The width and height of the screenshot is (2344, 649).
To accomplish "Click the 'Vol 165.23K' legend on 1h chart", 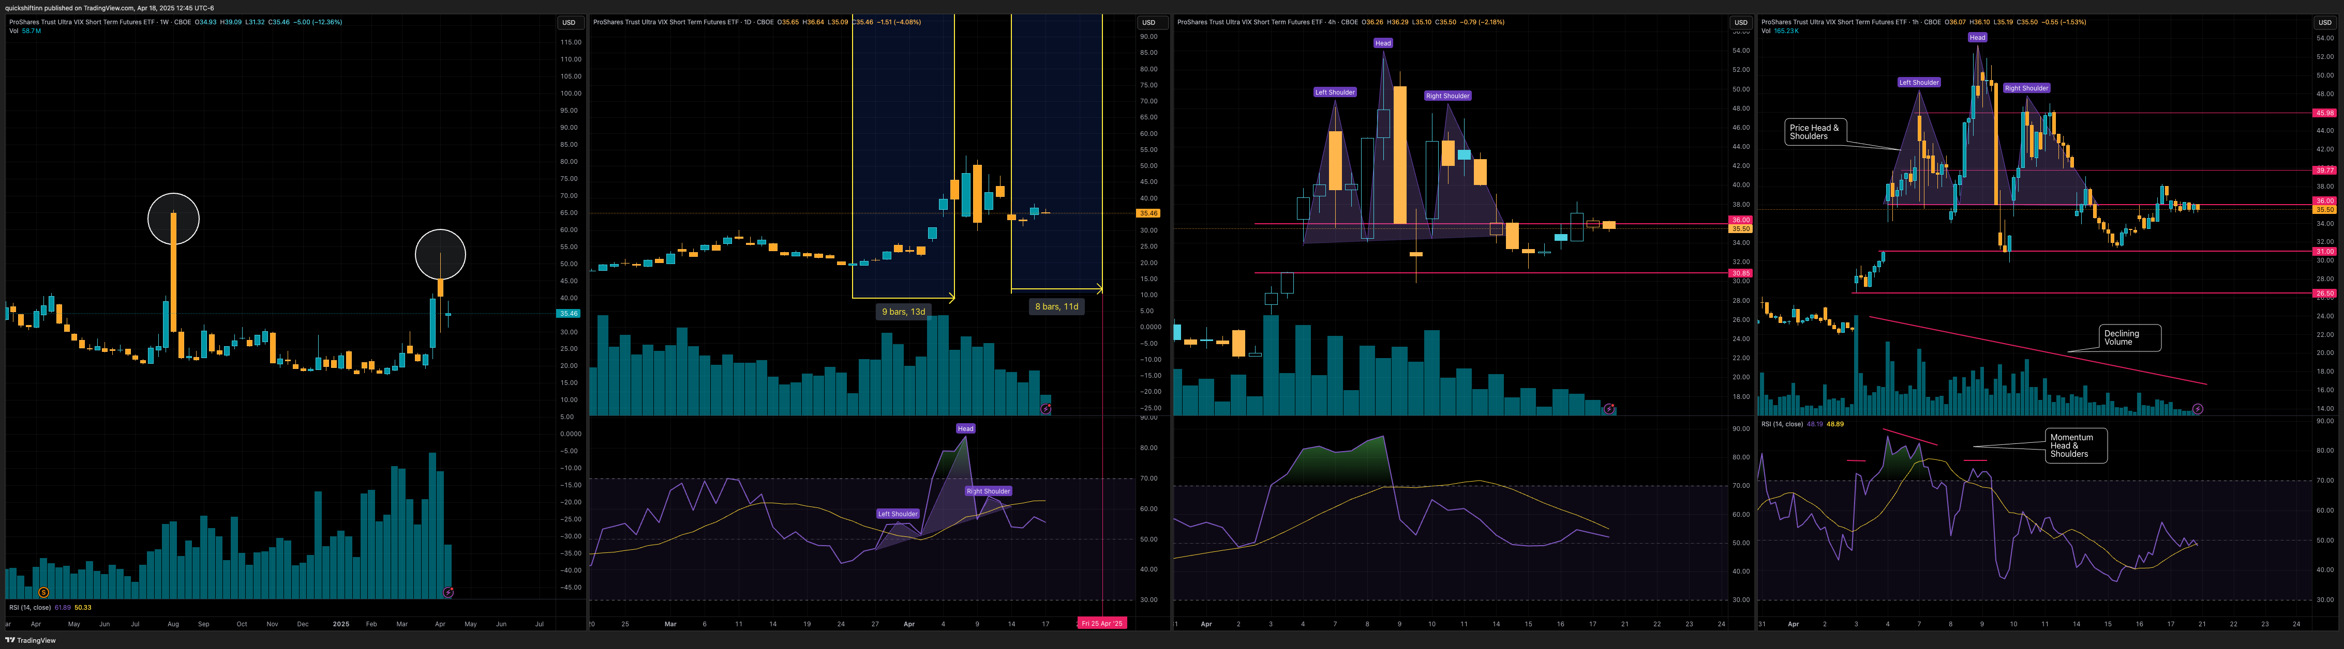I will pyautogui.click(x=1780, y=31).
